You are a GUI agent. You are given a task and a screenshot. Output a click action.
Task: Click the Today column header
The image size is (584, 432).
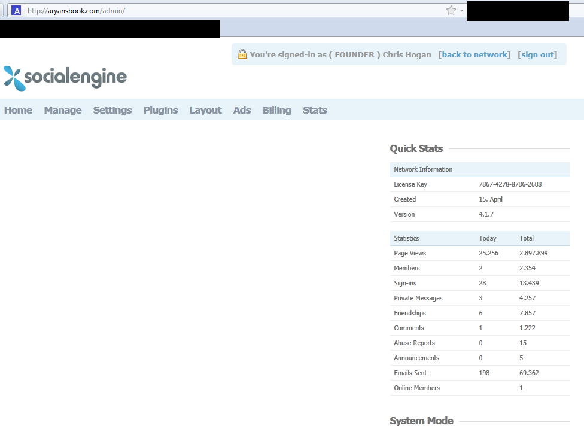[x=488, y=238]
